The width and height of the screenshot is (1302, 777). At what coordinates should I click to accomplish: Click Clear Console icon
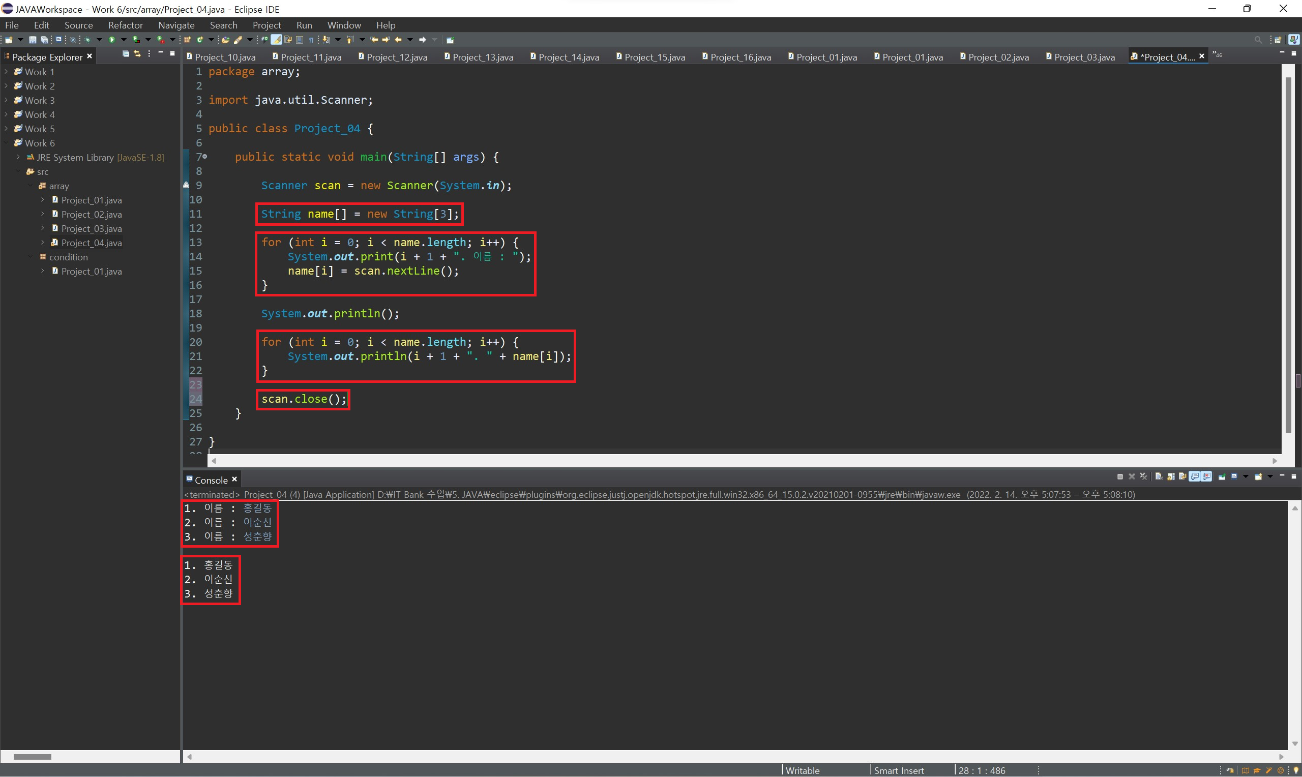click(x=1159, y=476)
